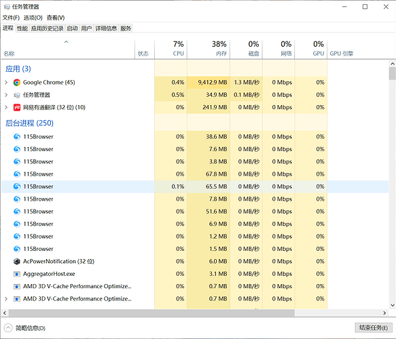The width and height of the screenshot is (396, 339).
Task: Click the AggregatorHost.exe process icon
Action: pos(17,274)
